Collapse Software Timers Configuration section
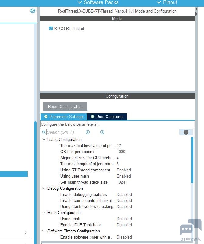 click(x=44, y=231)
